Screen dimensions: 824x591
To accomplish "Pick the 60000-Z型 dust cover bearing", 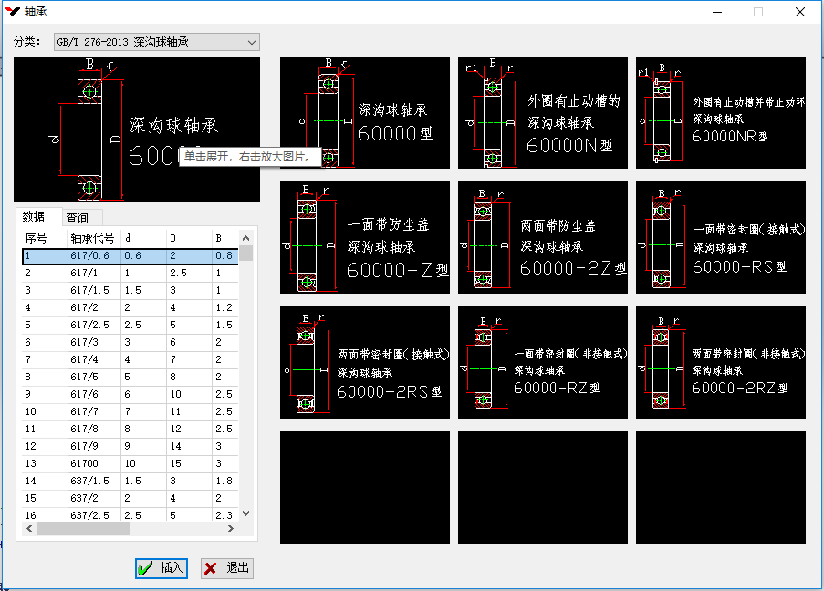I will 364,237.
